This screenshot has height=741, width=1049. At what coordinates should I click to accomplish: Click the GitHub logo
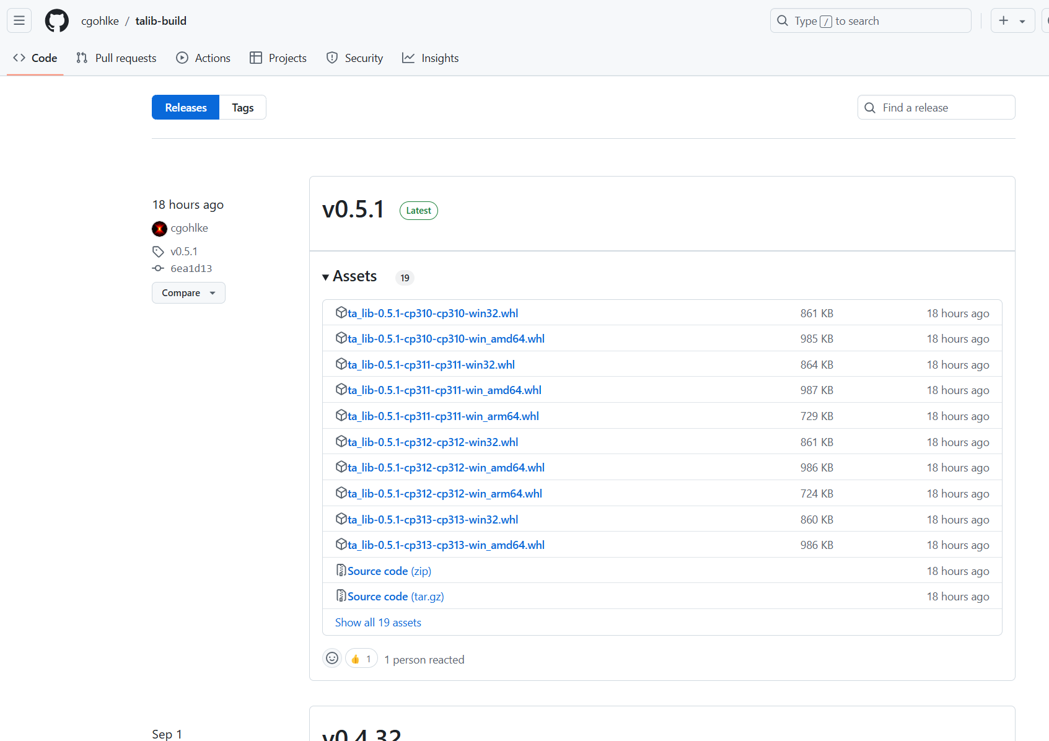[56, 20]
